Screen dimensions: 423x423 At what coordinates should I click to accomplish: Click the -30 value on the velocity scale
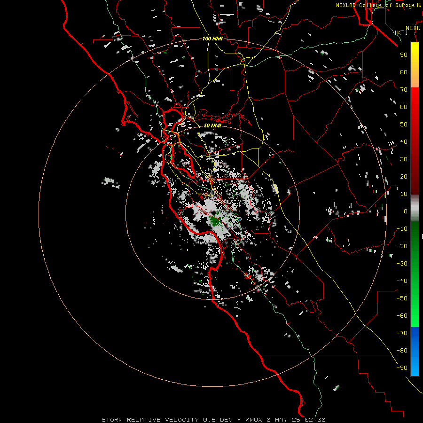point(402,264)
